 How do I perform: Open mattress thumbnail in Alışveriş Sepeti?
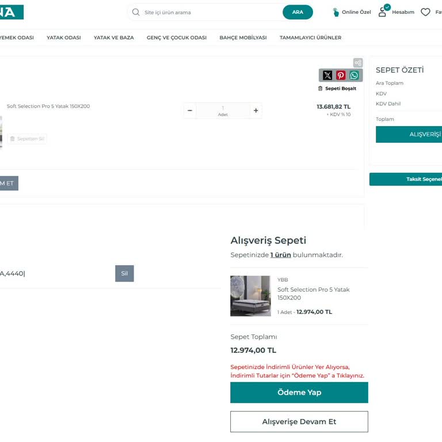tap(250, 296)
